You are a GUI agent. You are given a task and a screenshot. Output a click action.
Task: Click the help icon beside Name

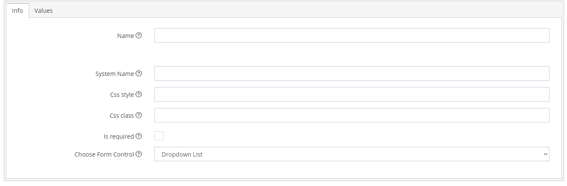[139, 36]
